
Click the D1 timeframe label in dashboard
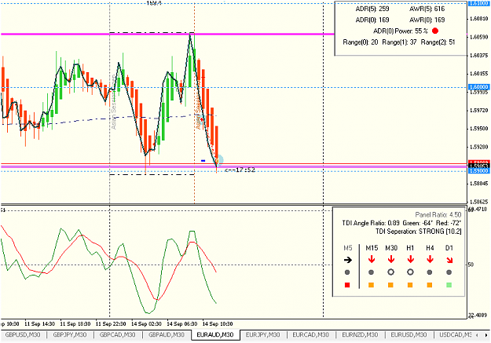[449, 248]
